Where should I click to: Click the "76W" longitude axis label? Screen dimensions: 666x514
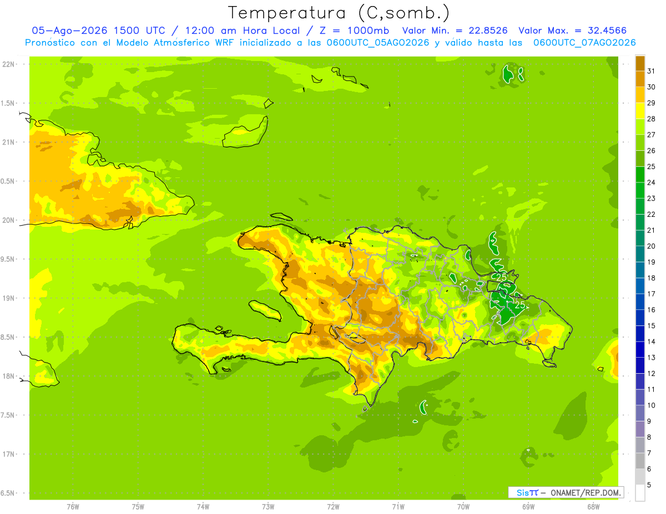point(73,506)
